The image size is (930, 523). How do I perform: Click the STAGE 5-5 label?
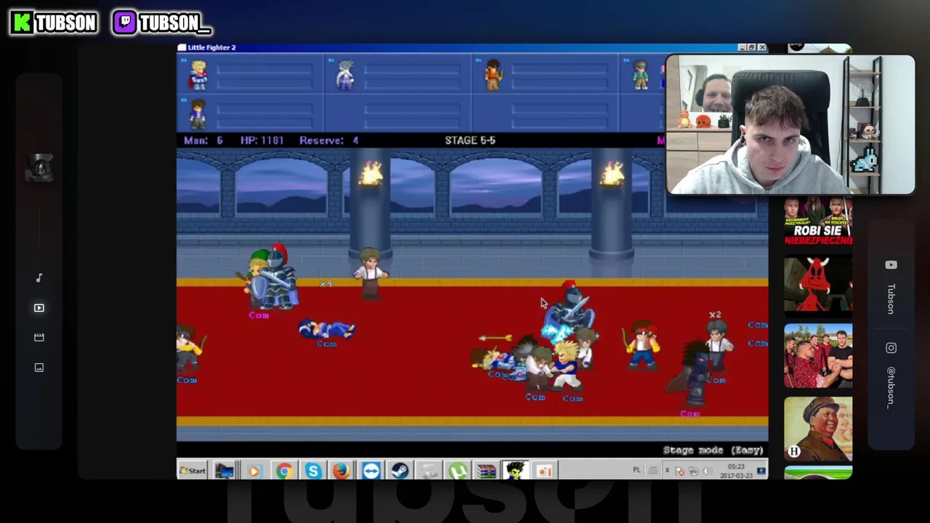point(470,140)
